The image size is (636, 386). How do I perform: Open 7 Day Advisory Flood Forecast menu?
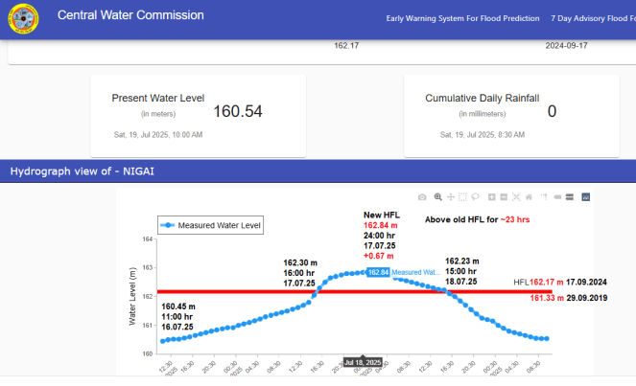tap(593, 18)
